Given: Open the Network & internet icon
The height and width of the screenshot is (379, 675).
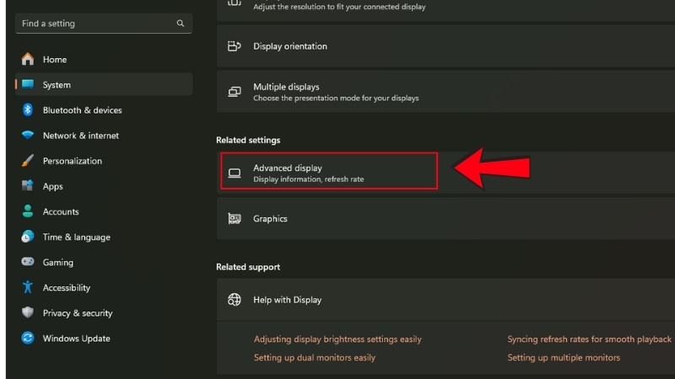Looking at the screenshot, I should click(28, 136).
